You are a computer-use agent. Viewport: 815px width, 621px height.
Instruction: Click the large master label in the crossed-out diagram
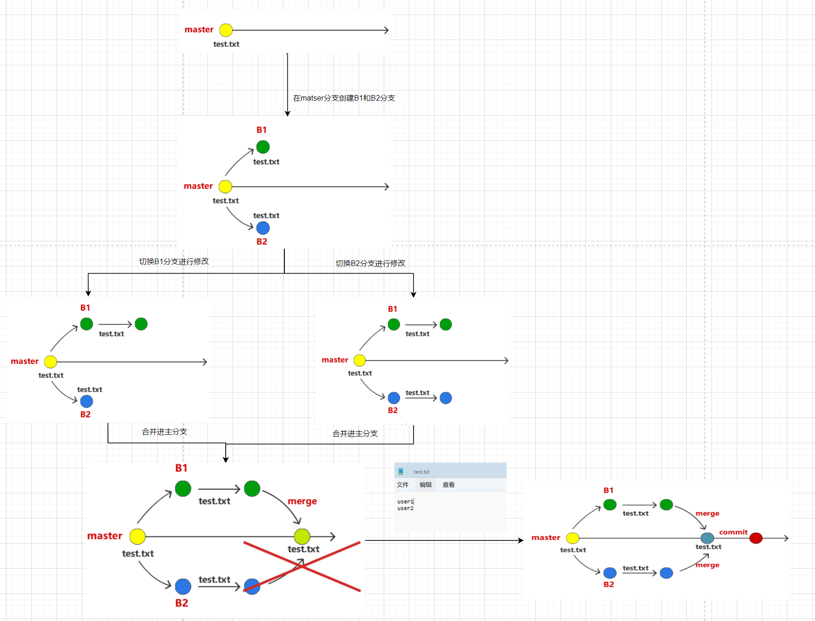tap(105, 536)
